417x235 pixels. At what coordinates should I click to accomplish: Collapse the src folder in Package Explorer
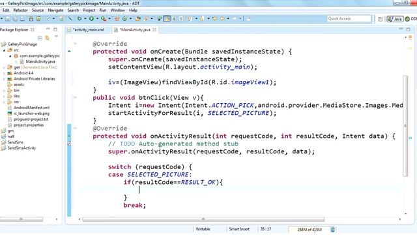click(4, 50)
